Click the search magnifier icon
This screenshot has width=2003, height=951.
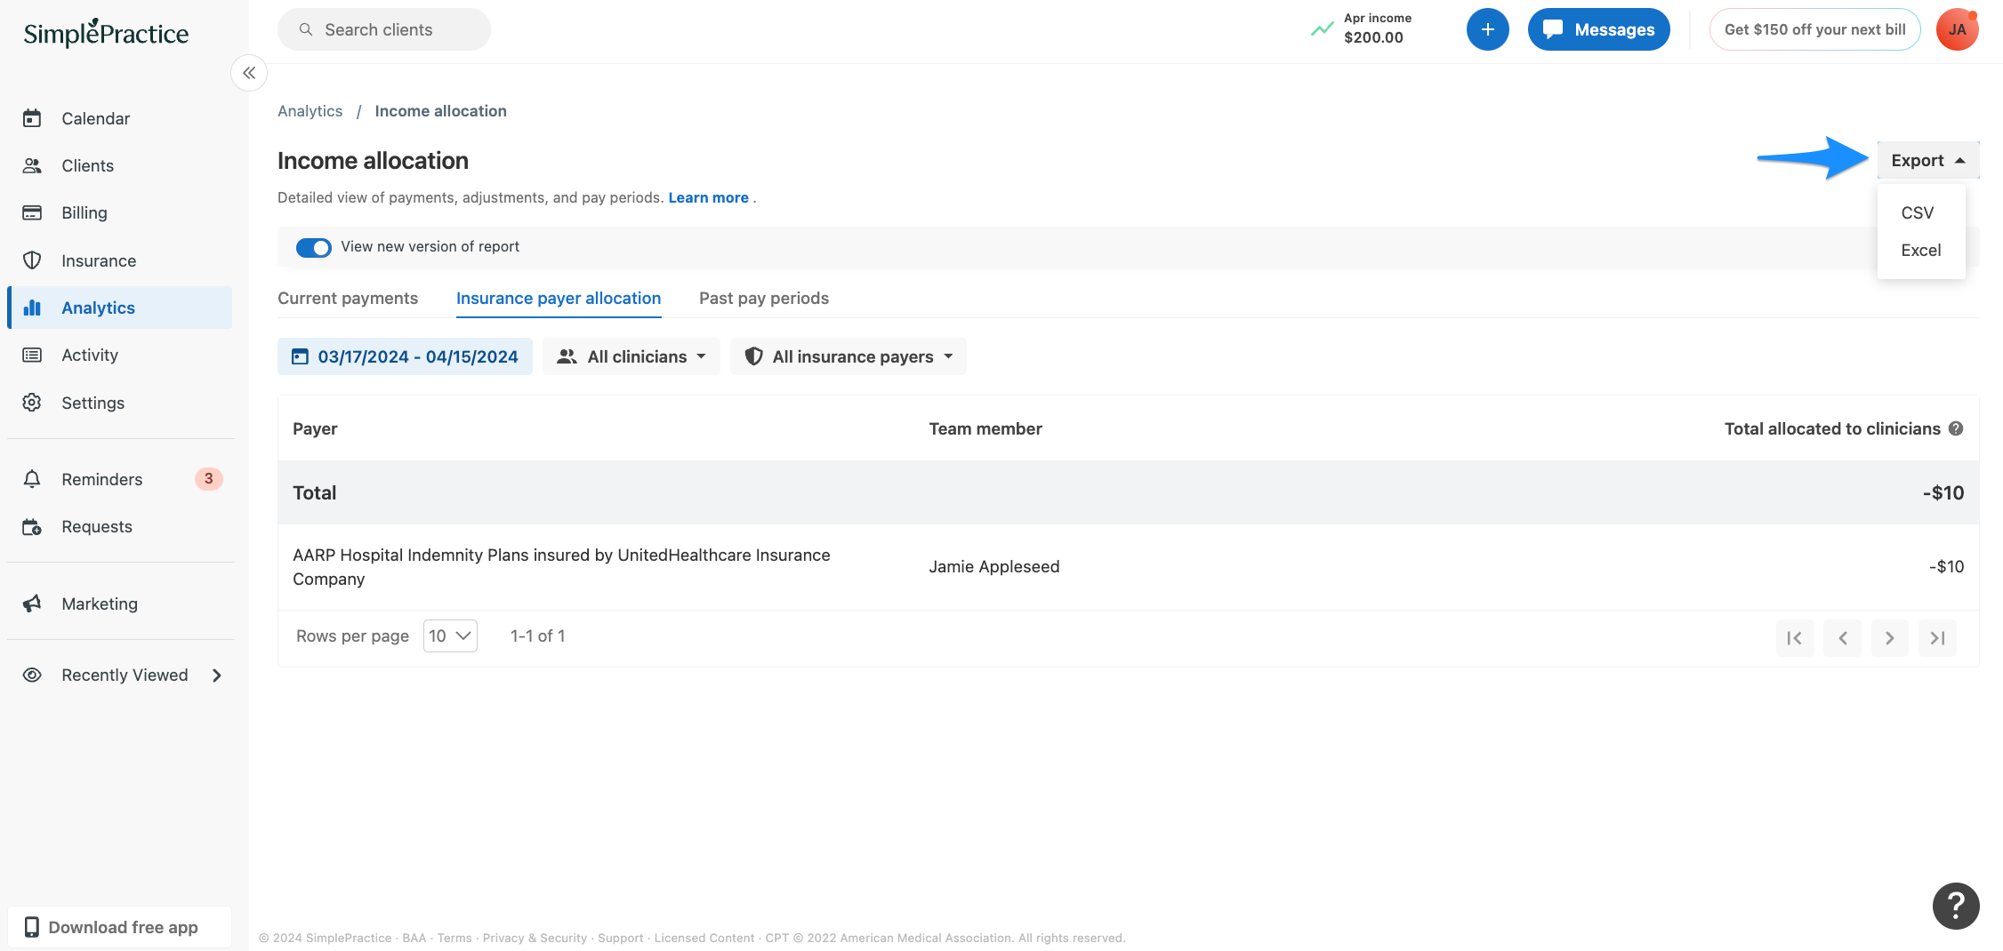click(x=306, y=29)
